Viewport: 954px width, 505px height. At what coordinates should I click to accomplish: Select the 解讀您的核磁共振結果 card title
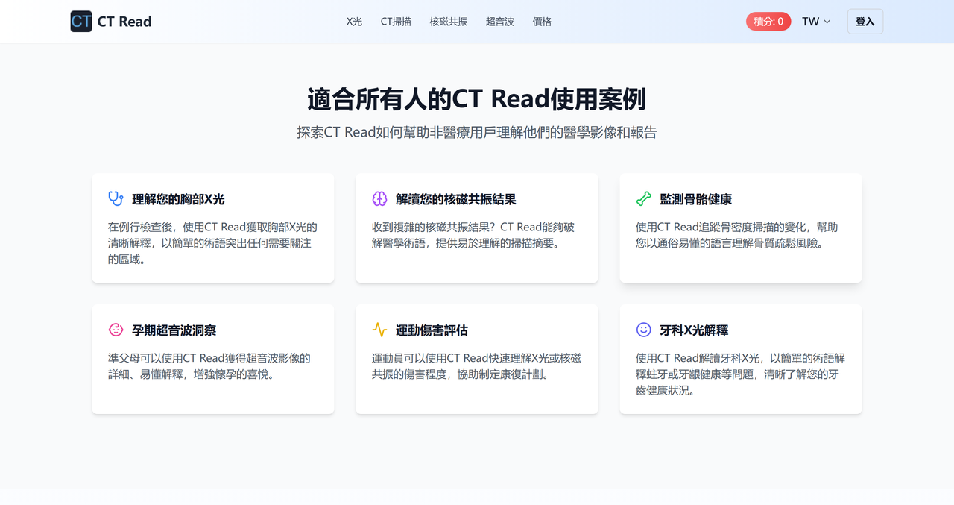coord(456,199)
